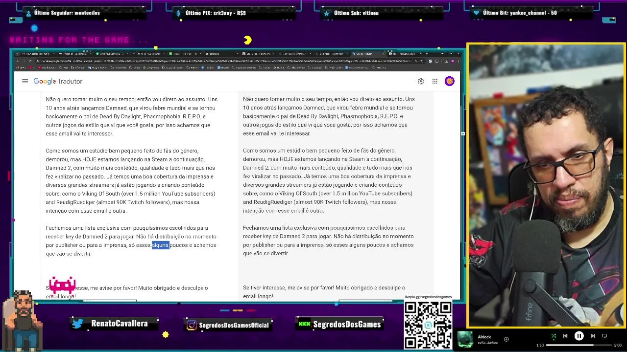Click the song title Airlock
Screen dimensions: 627x352
click(484, 337)
